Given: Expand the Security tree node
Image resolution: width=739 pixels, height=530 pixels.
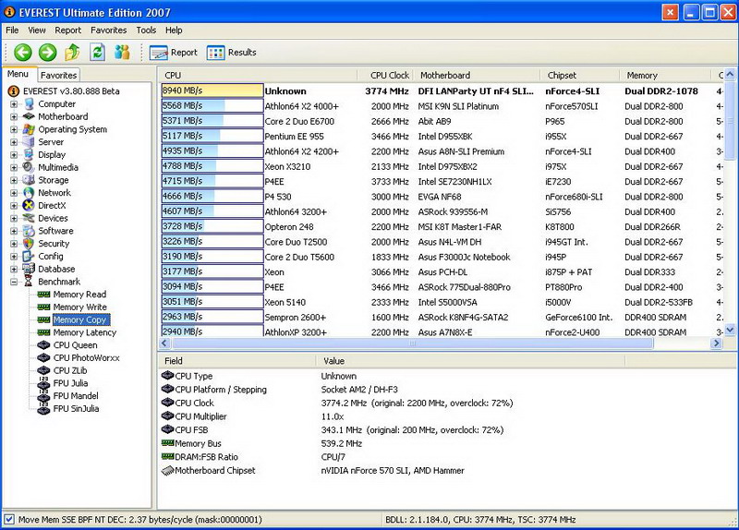Looking at the screenshot, I should coord(14,244).
